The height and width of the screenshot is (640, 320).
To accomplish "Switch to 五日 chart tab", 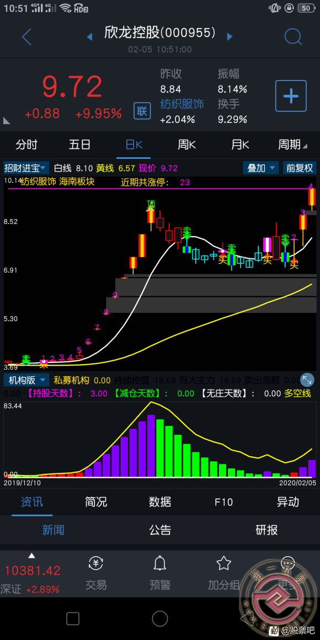I will coord(79,145).
